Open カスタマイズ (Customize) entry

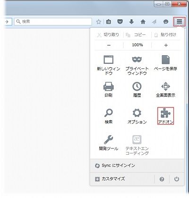(x=110, y=179)
